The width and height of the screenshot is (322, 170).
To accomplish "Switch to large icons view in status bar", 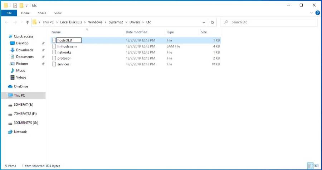I will [316, 166].
